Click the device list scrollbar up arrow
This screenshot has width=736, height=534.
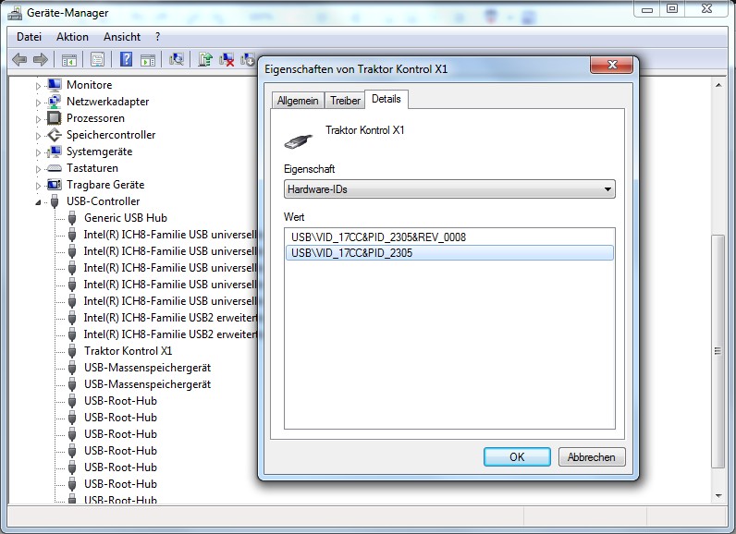pos(718,85)
